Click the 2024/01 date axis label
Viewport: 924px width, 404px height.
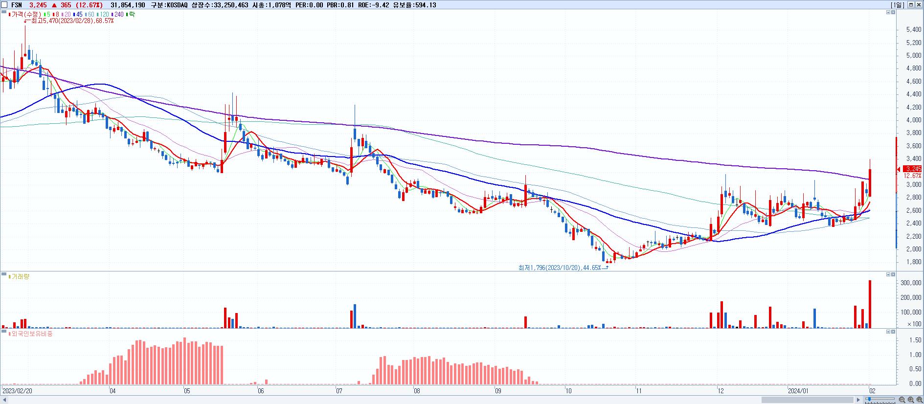tap(797, 391)
